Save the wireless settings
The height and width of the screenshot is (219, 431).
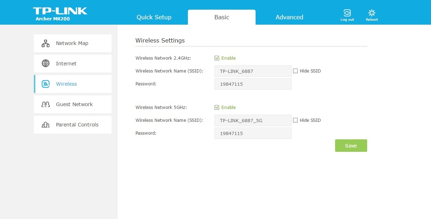click(351, 146)
